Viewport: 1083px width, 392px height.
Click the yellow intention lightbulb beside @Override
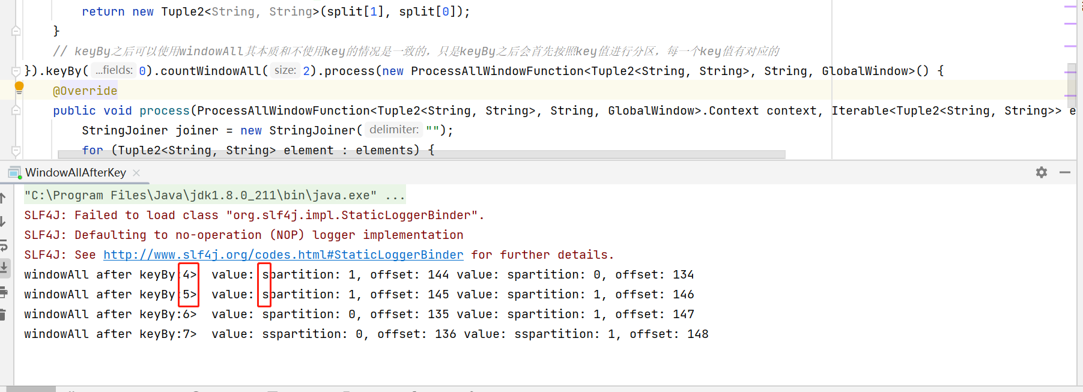19,88
